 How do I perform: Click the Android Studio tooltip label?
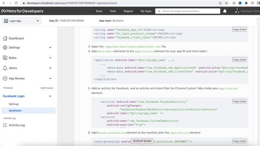point(142,141)
